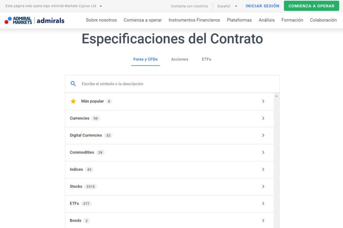
Task: Switch to the Forex y CFDs tab
Action: 145,59
